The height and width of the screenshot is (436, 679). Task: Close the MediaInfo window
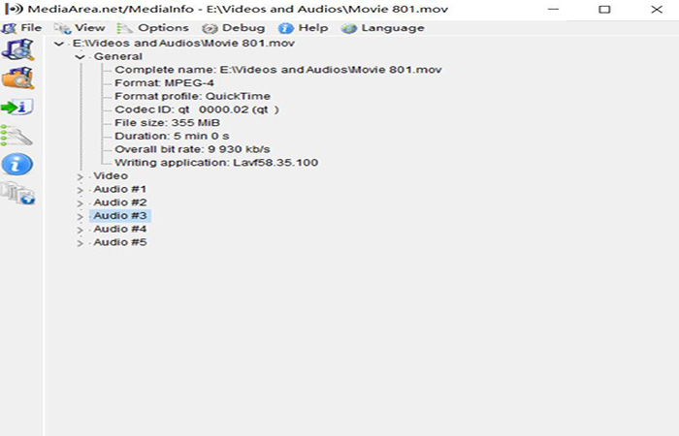(x=657, y=9)
